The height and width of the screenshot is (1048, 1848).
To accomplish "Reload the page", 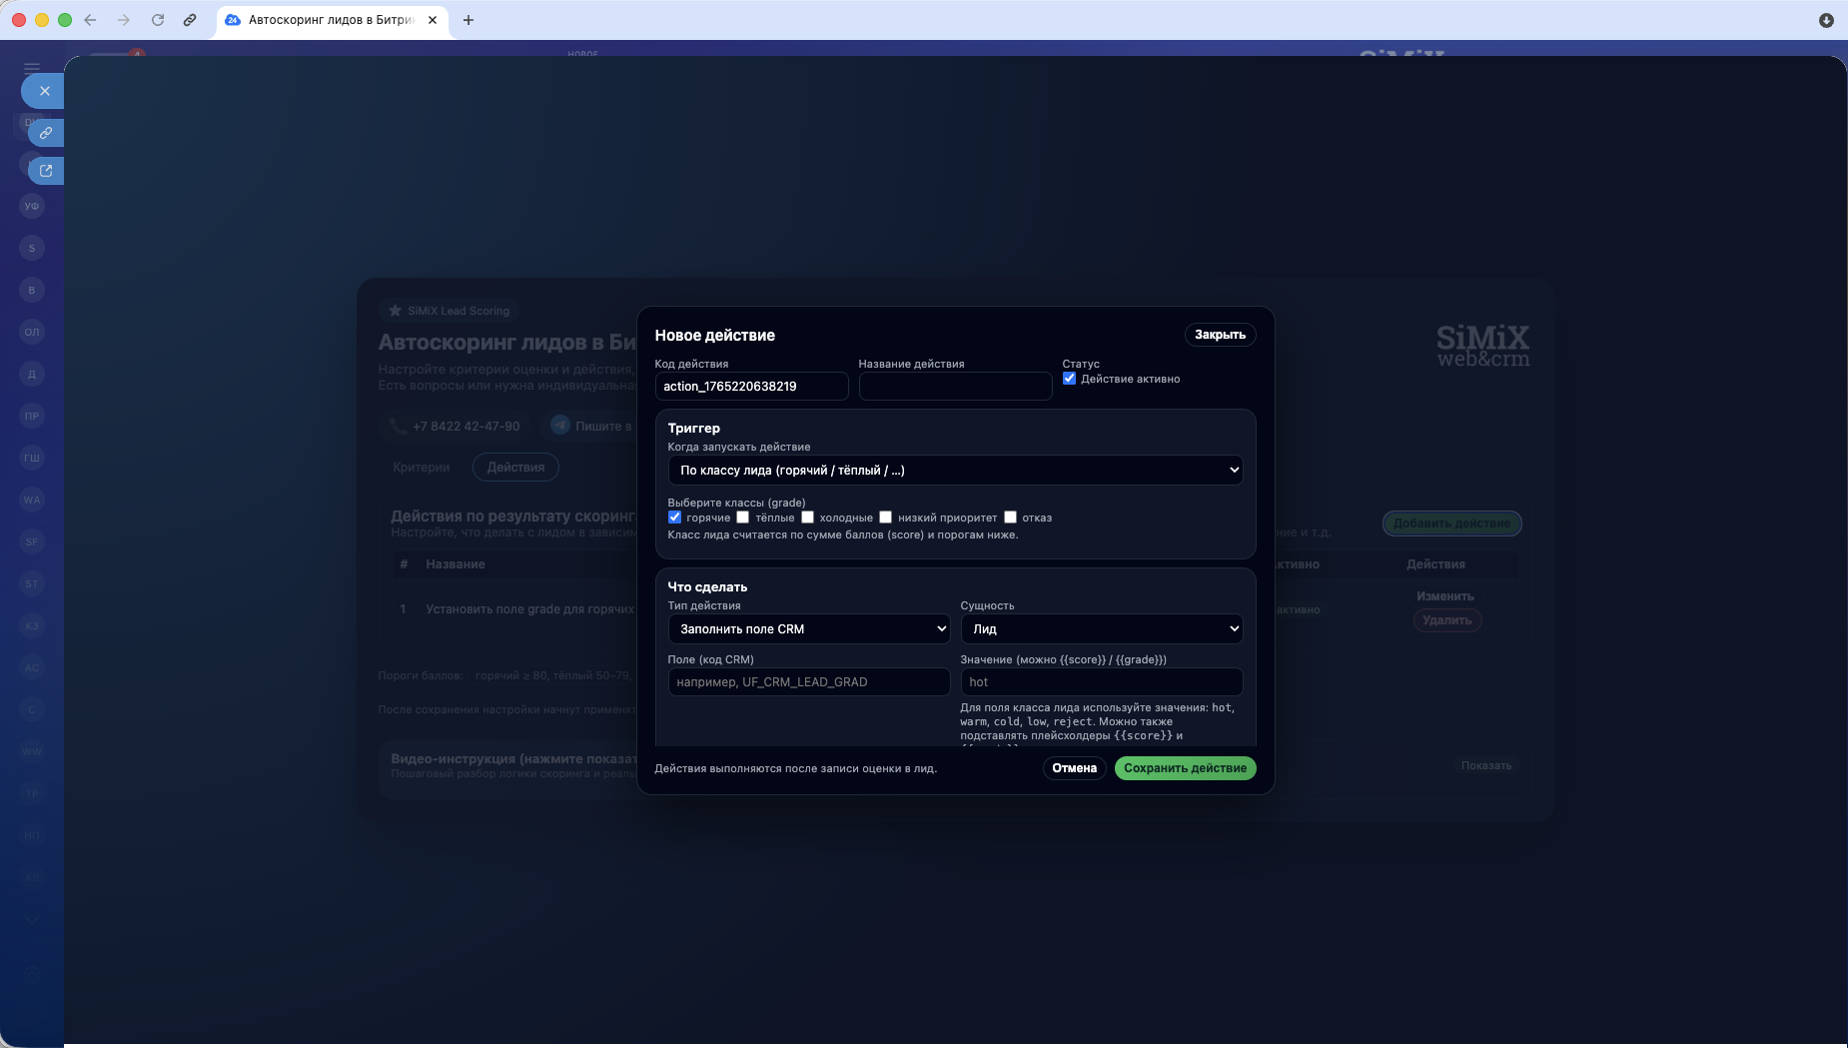I will pos(158,20).
